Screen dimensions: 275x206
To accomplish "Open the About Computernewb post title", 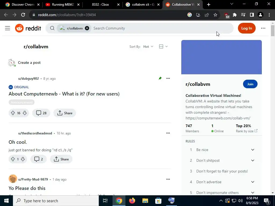I will [64, 94].
